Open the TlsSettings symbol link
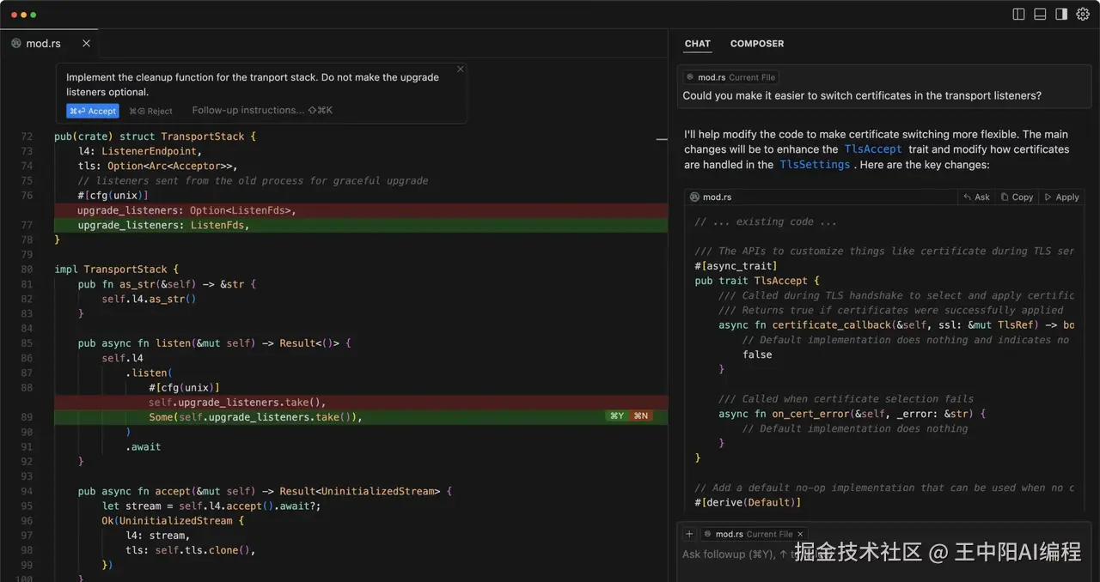This screenshot has width=1100, height=582. (x=815, y=165)
